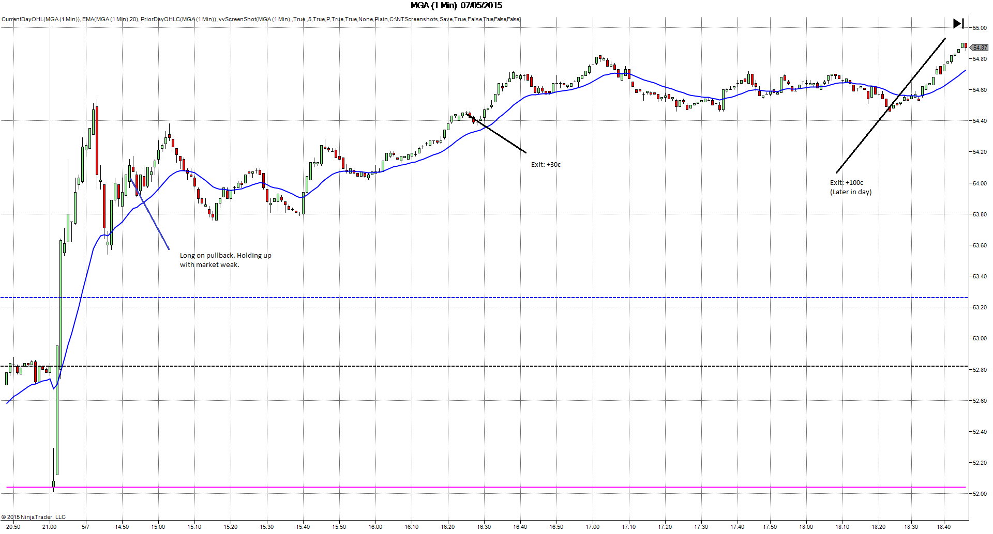Click the 15:40 time axis label
This screenshot has width=993, height=534.
(x=303, y=527)
